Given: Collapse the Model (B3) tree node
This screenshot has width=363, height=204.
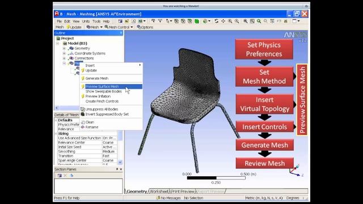Looking at the screenshot, I should point(58,43).
